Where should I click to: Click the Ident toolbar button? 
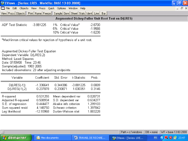[89, 13]
